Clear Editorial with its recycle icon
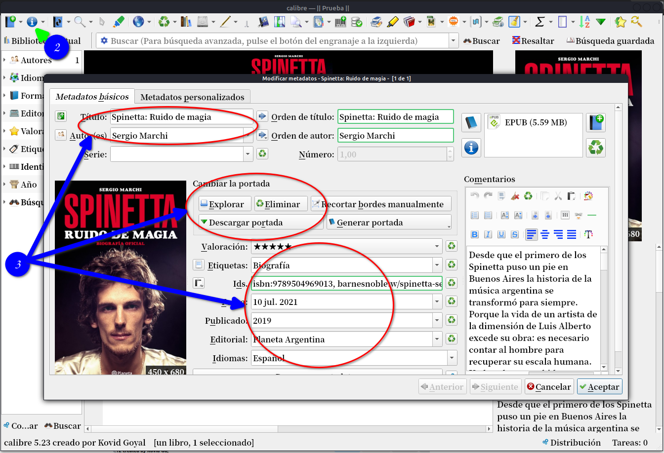This screenshot has width=664, height=453. click(452, 339)
